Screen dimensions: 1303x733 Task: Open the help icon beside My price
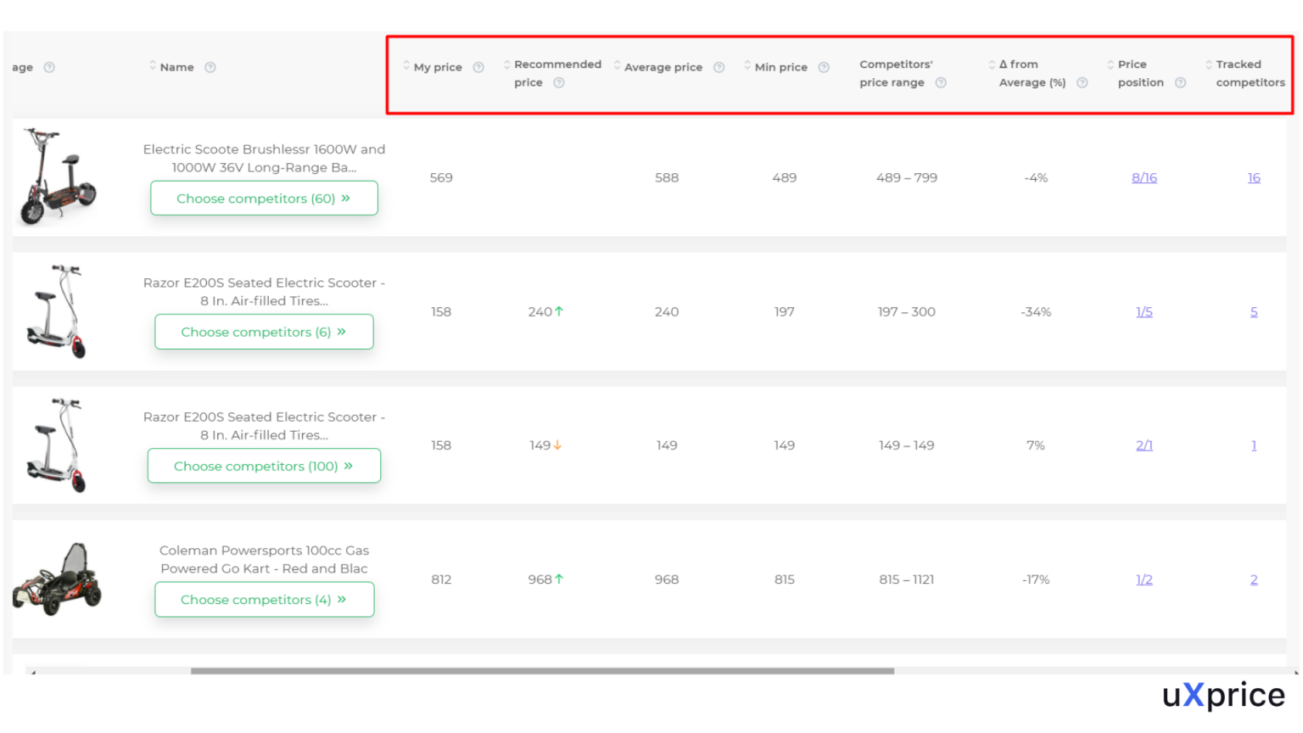pyautogui.click(x=479, y=67)
